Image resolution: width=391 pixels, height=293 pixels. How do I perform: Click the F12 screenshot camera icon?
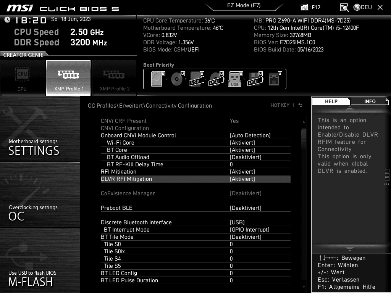pos(304,7)
